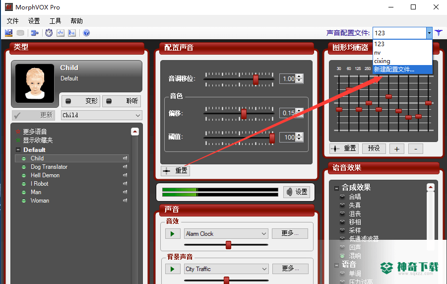The height and width of the screenshot is (284, 447).
Task: Click the signal bars icon for Man
Action: click(x=125, y=192)
